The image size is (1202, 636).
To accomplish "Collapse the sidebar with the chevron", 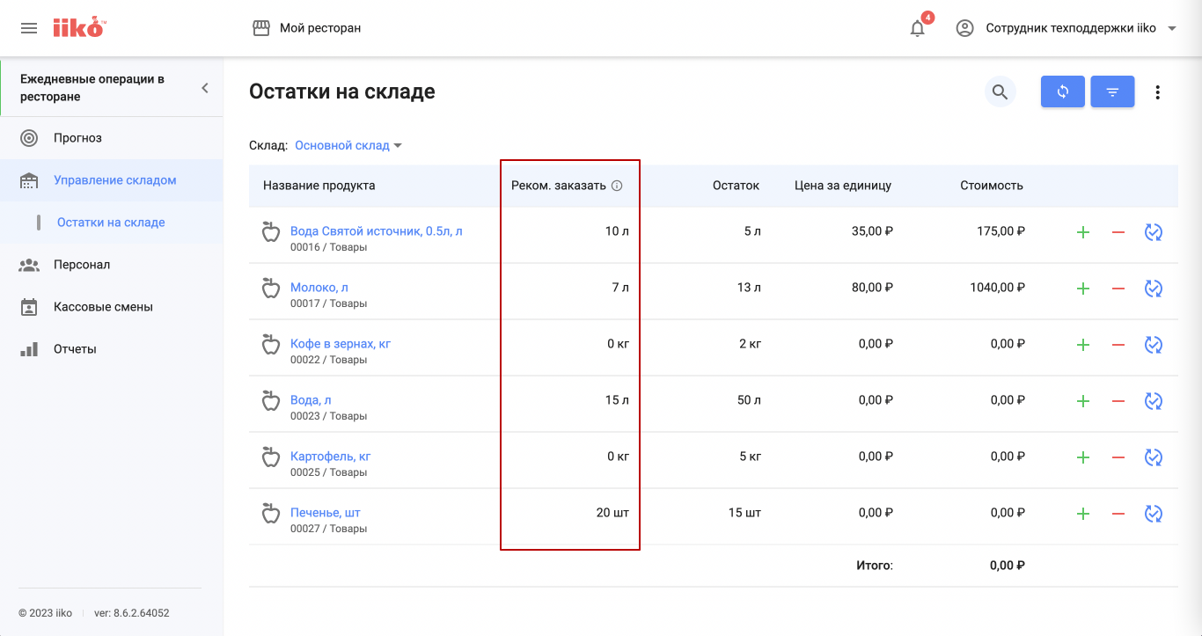I will pyautogui.click(x=205, y=88).
